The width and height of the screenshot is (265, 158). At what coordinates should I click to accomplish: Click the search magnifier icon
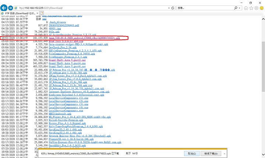pyautogui.click(x=236, y=8)
